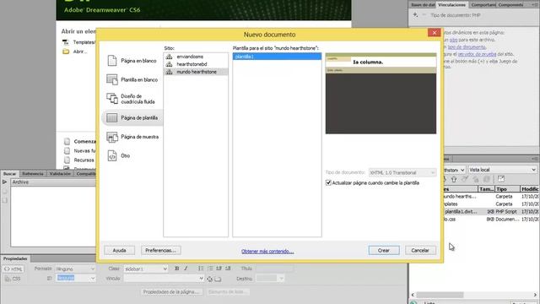This screenshot has height=304, width=540.
Task: Click expand Files panel icon
Action: 501,179
